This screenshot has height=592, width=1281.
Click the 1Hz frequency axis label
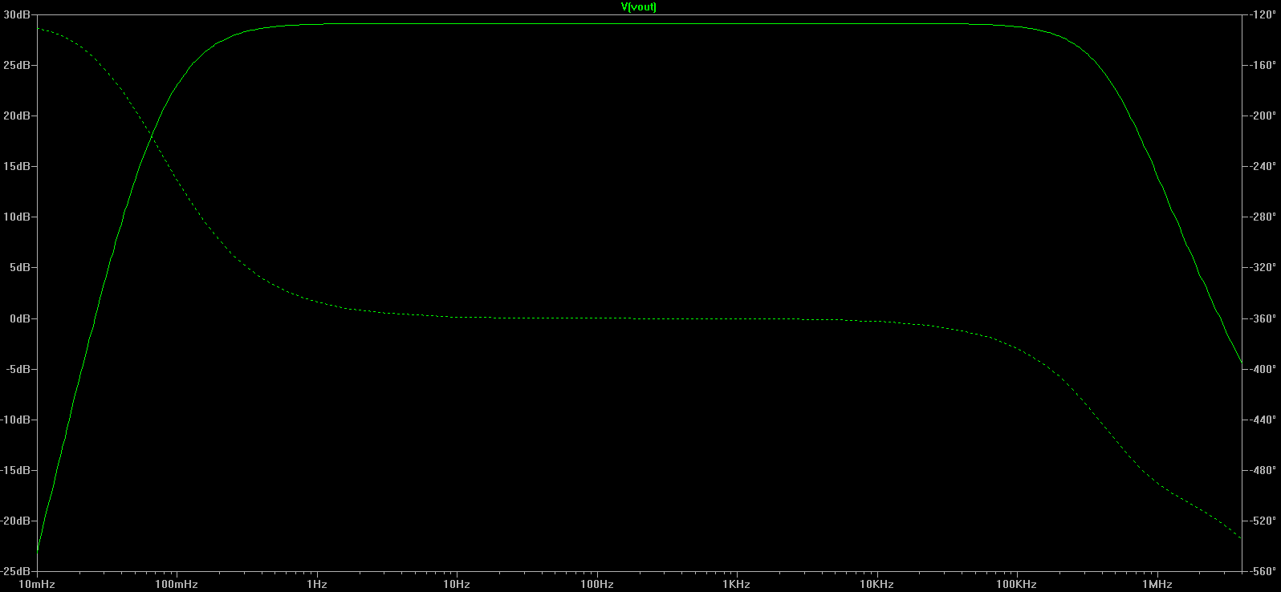tap(317, 585)
